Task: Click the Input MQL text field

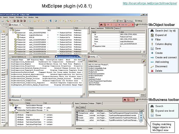Action: 114,95
